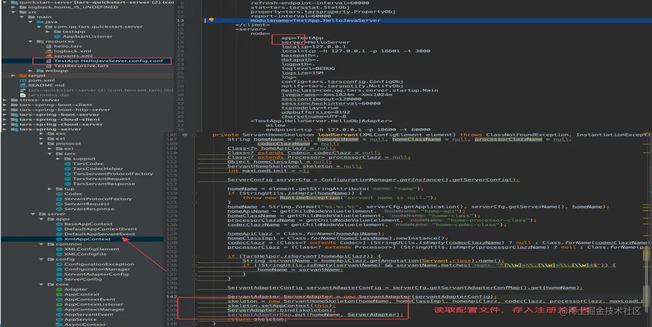Click the lightbulb intention icon at line 13

[211, 20]
